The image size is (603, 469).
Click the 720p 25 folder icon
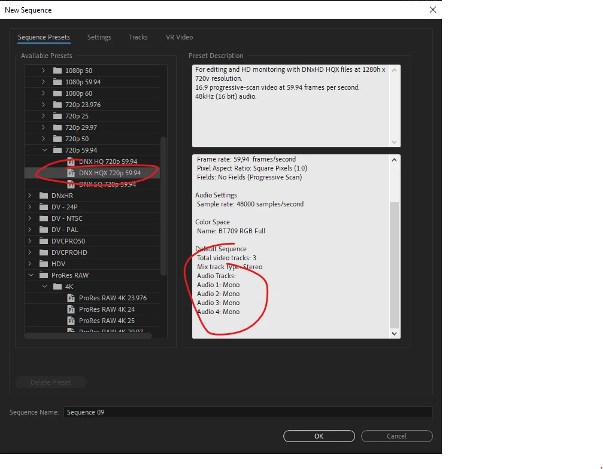[57, 116]
